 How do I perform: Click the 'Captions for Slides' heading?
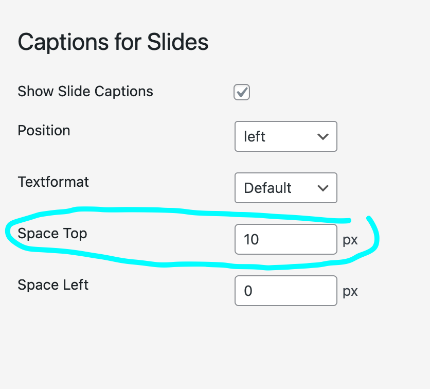pos(113,42)
